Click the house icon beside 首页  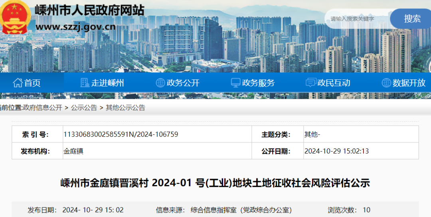pyautogui.click(x=18, y=83)
